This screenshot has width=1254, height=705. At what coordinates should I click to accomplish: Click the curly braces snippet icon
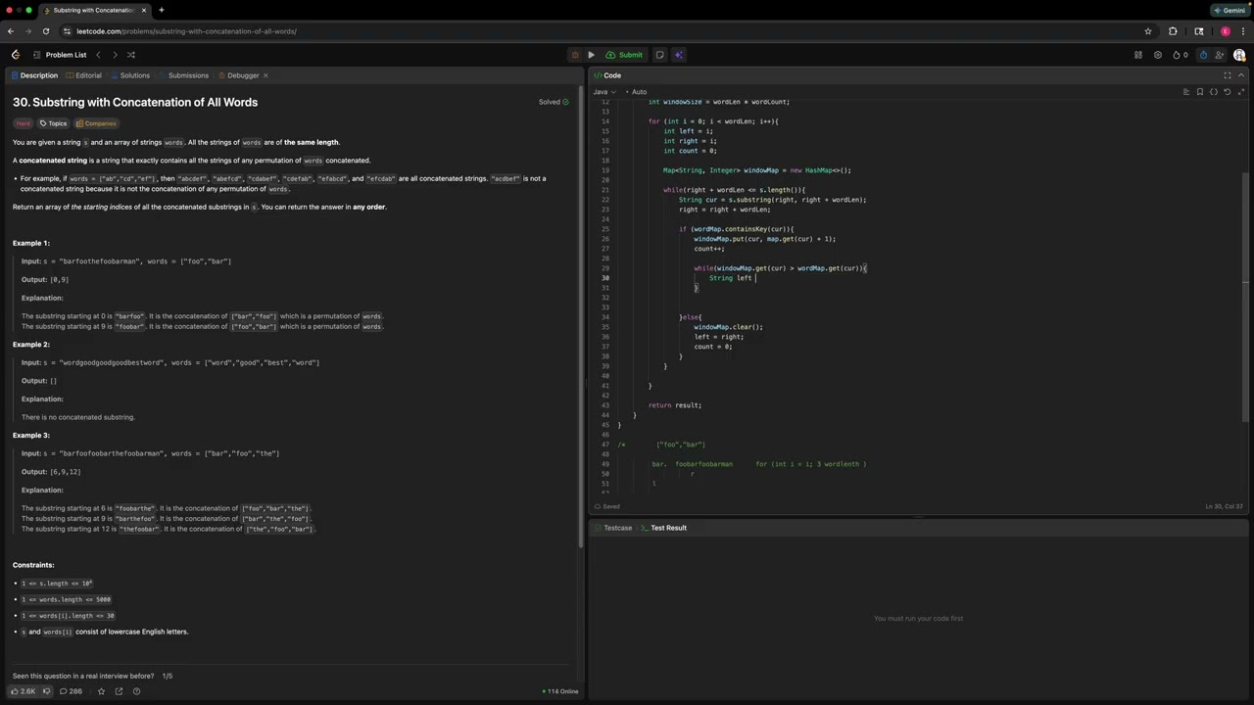pyautogui.click(x=1214, y=92)
